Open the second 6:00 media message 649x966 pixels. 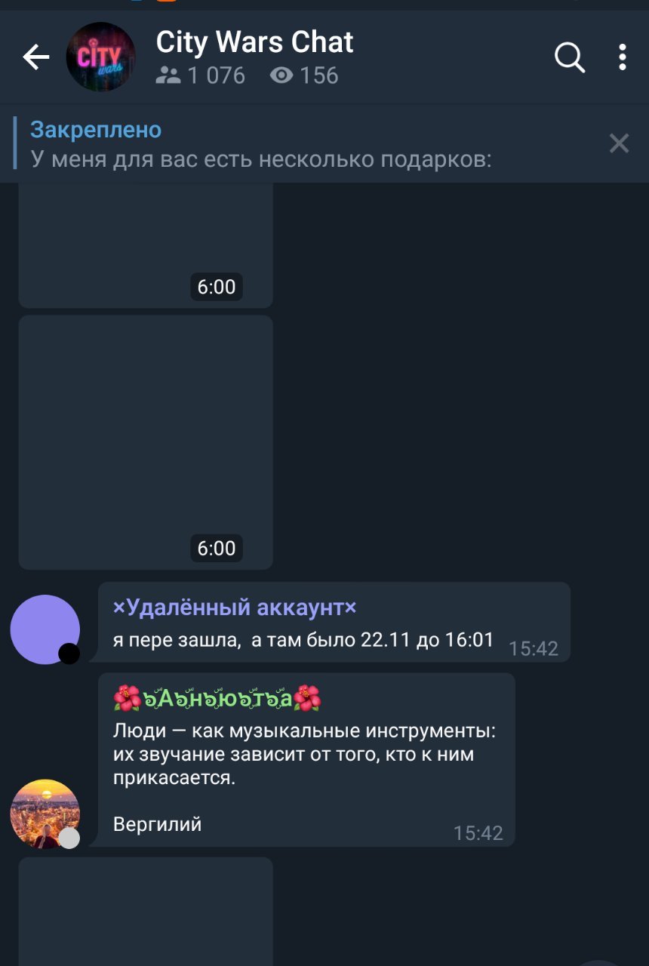(146, 442)
